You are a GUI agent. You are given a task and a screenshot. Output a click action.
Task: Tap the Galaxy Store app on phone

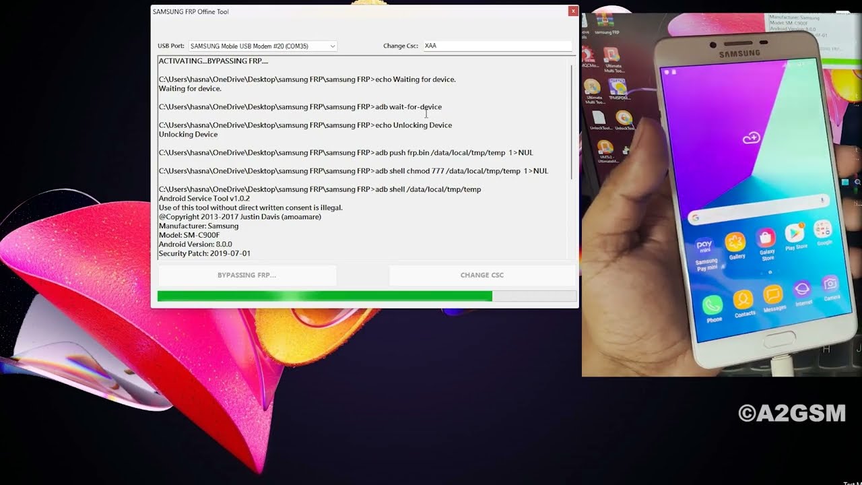[x=766, y=243]
